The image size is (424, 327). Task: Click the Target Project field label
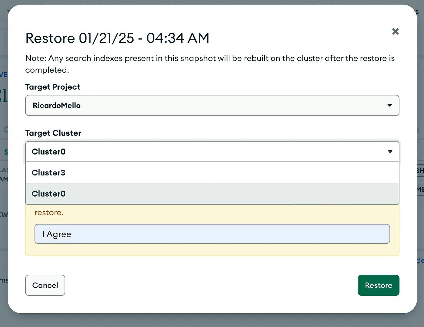coord(53,87)
